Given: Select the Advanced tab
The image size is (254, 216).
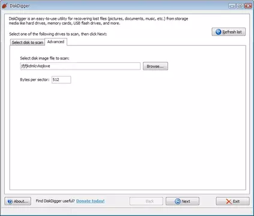Looking at the screenshot, I should (x=56, y=42).
